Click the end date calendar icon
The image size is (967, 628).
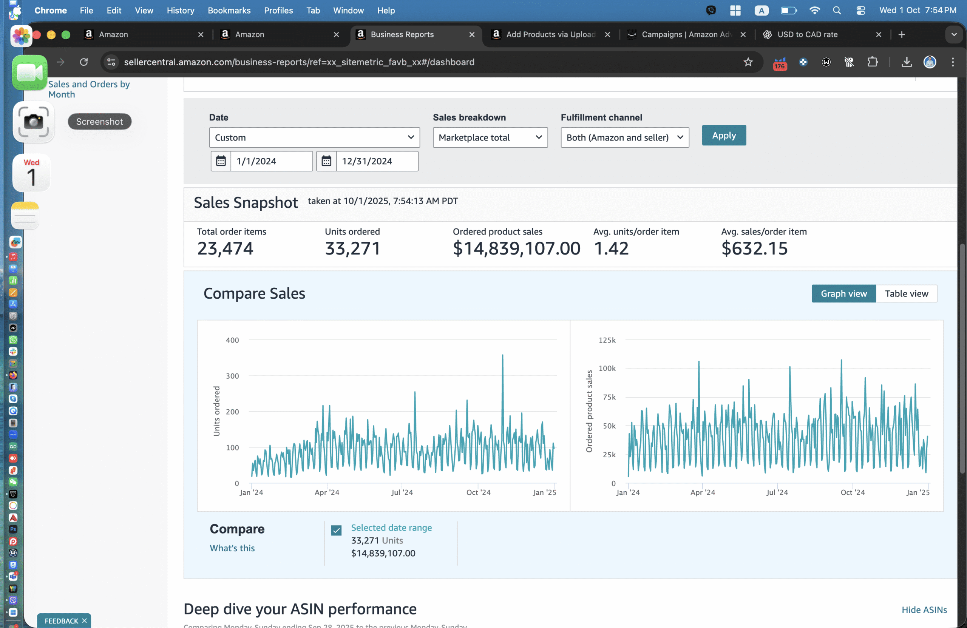(326, 161)
